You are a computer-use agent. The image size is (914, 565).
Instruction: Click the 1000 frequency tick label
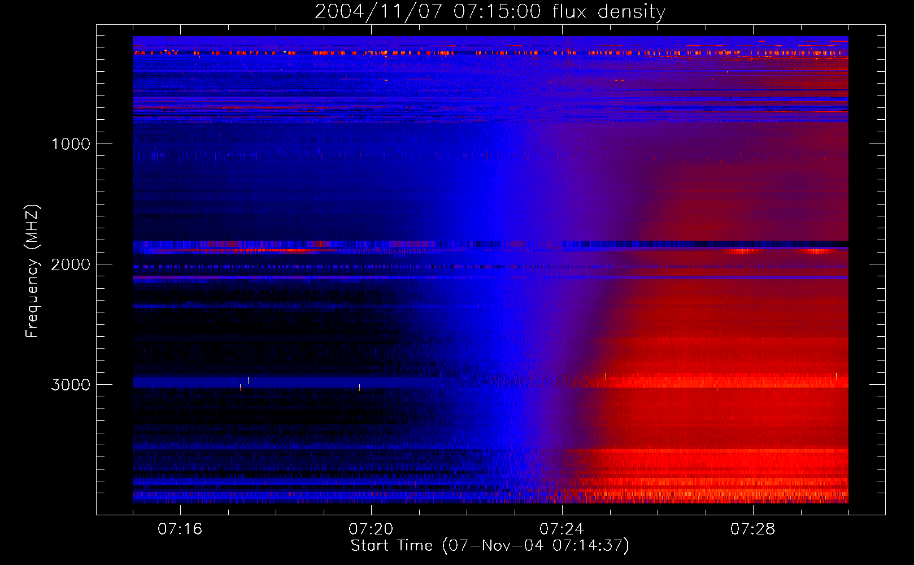[71, 144]
